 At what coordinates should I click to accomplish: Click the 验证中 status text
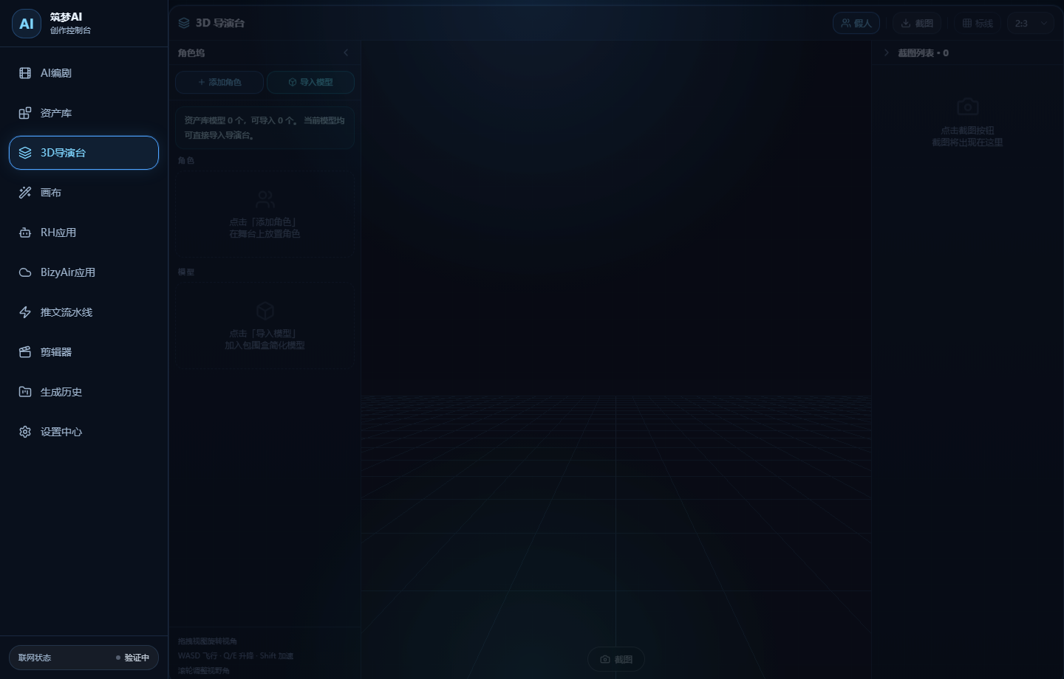[137, 658]
